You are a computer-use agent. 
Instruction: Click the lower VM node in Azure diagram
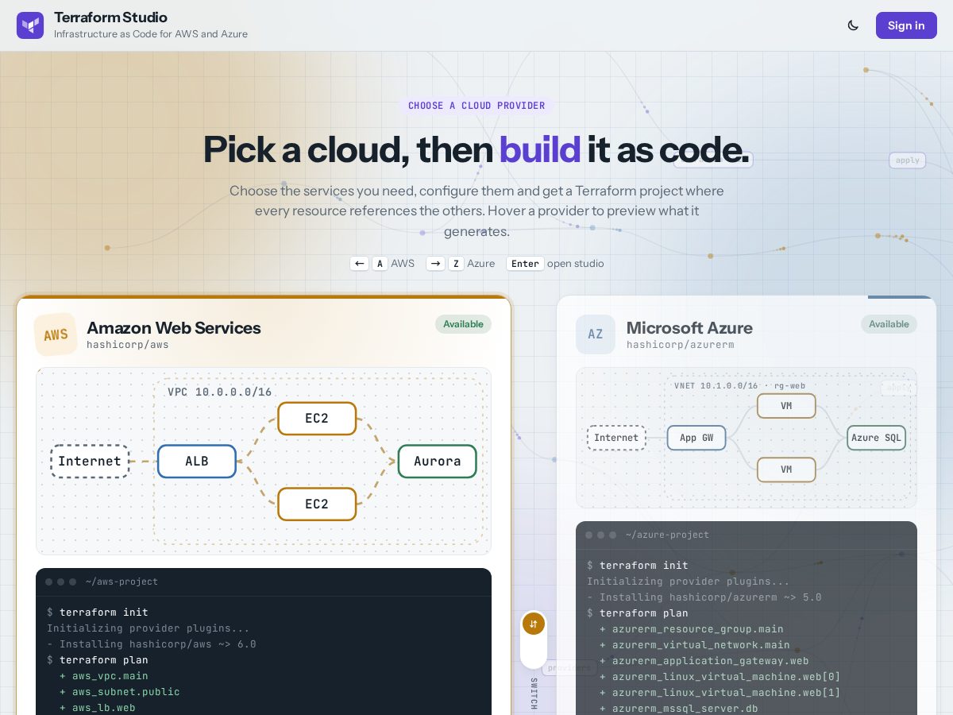click(786, 470)
